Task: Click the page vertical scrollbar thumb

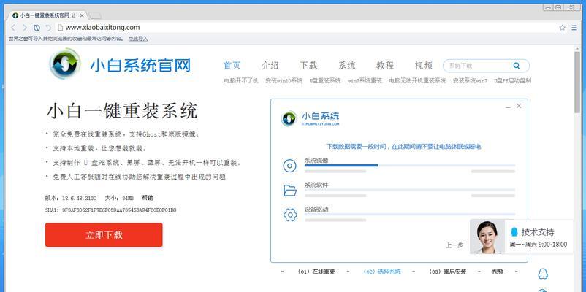Action: click(577, 82)
